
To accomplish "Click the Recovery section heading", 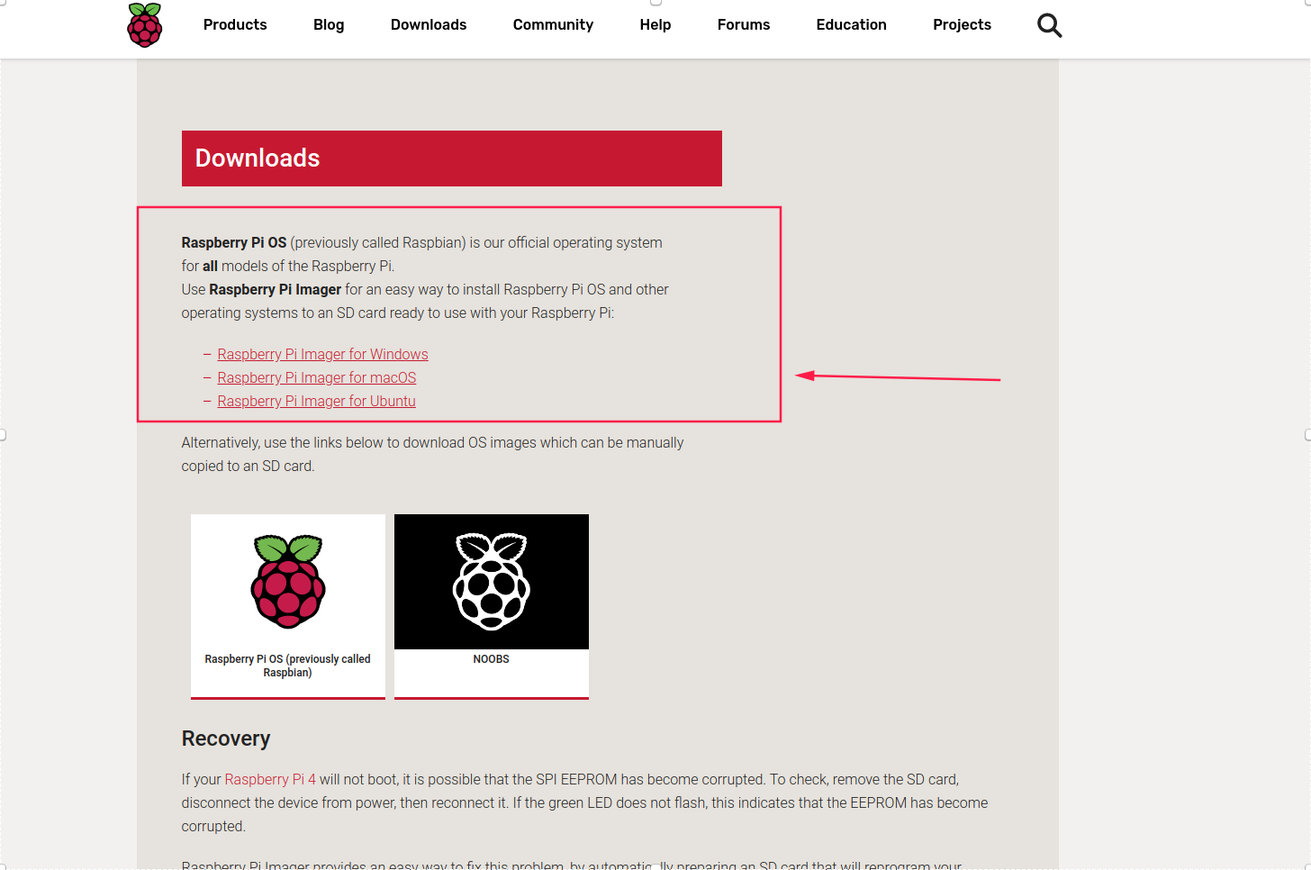I will pos(226,739).
